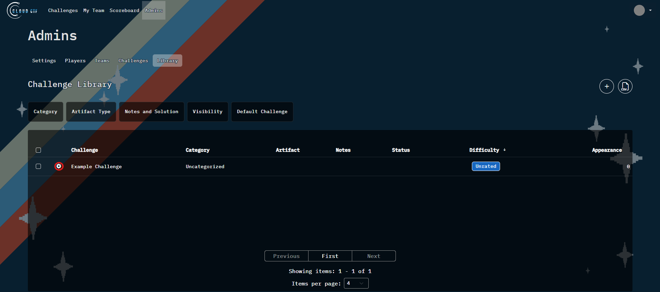This screenshot has height=292, width=660.
Task: Click the Next page button
Action: 374,256
